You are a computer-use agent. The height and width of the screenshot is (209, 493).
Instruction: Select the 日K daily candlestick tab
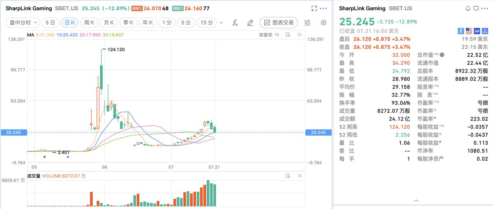(69, 23)
